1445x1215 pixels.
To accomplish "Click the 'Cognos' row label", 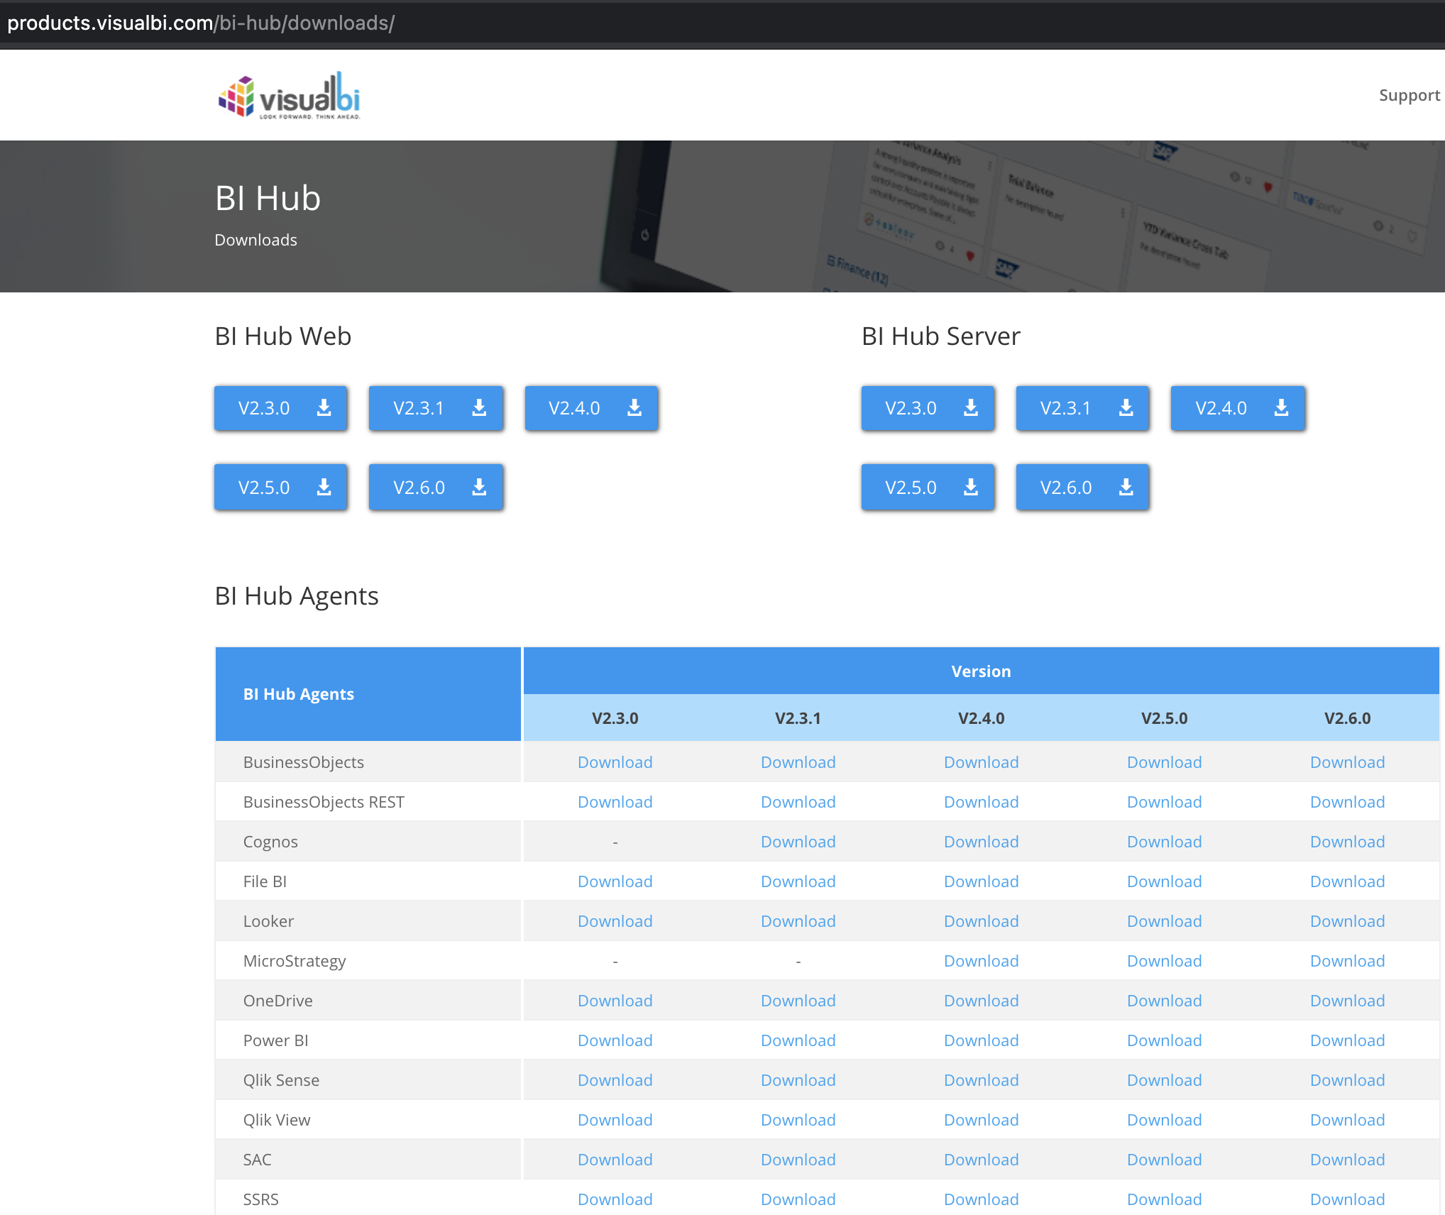I will point(270,842).
